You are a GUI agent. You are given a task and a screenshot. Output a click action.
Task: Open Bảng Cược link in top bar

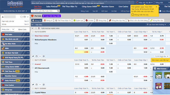[85, 11]
